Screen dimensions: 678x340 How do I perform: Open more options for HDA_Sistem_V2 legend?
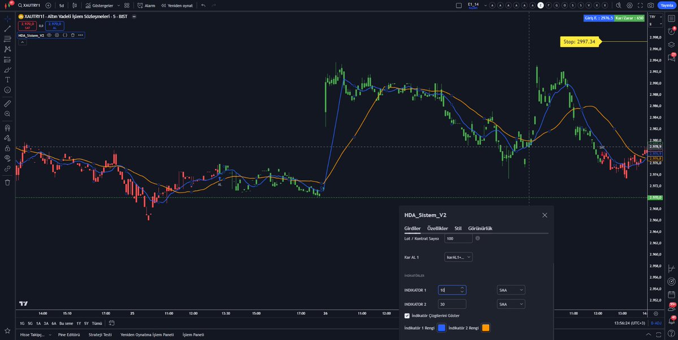coord(81,35)
